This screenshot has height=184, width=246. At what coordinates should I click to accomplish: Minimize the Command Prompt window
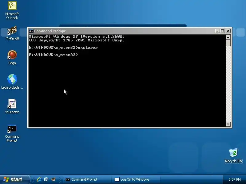(x=217, y=31)
